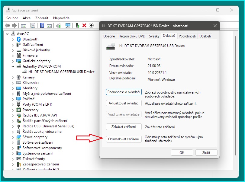
Task: Open the Soubor menu
Action: pyautogui.click(x=12, y=18)
